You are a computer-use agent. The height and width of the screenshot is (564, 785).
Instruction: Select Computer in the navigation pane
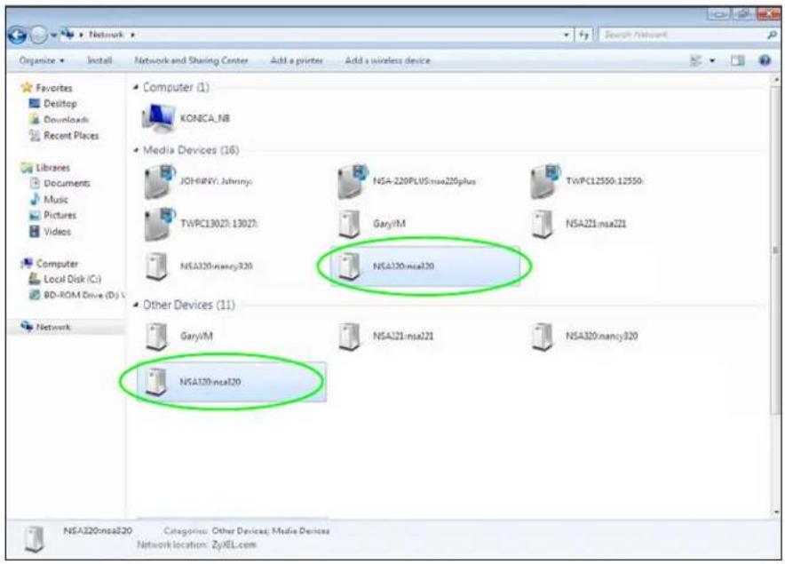[x=57, y=264]
